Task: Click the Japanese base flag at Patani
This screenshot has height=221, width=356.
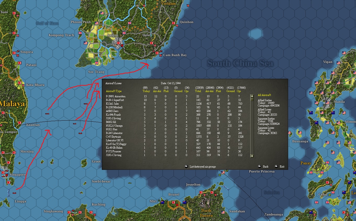Action: click(19, 63)
